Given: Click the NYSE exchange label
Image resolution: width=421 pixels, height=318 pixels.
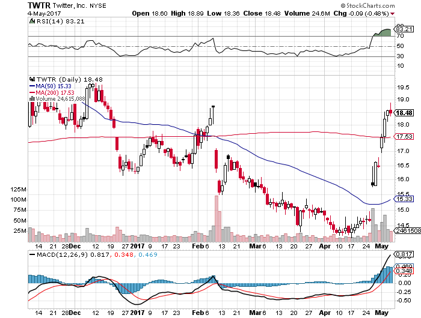Looking at the screenshot, I should (x=97, y=5).
